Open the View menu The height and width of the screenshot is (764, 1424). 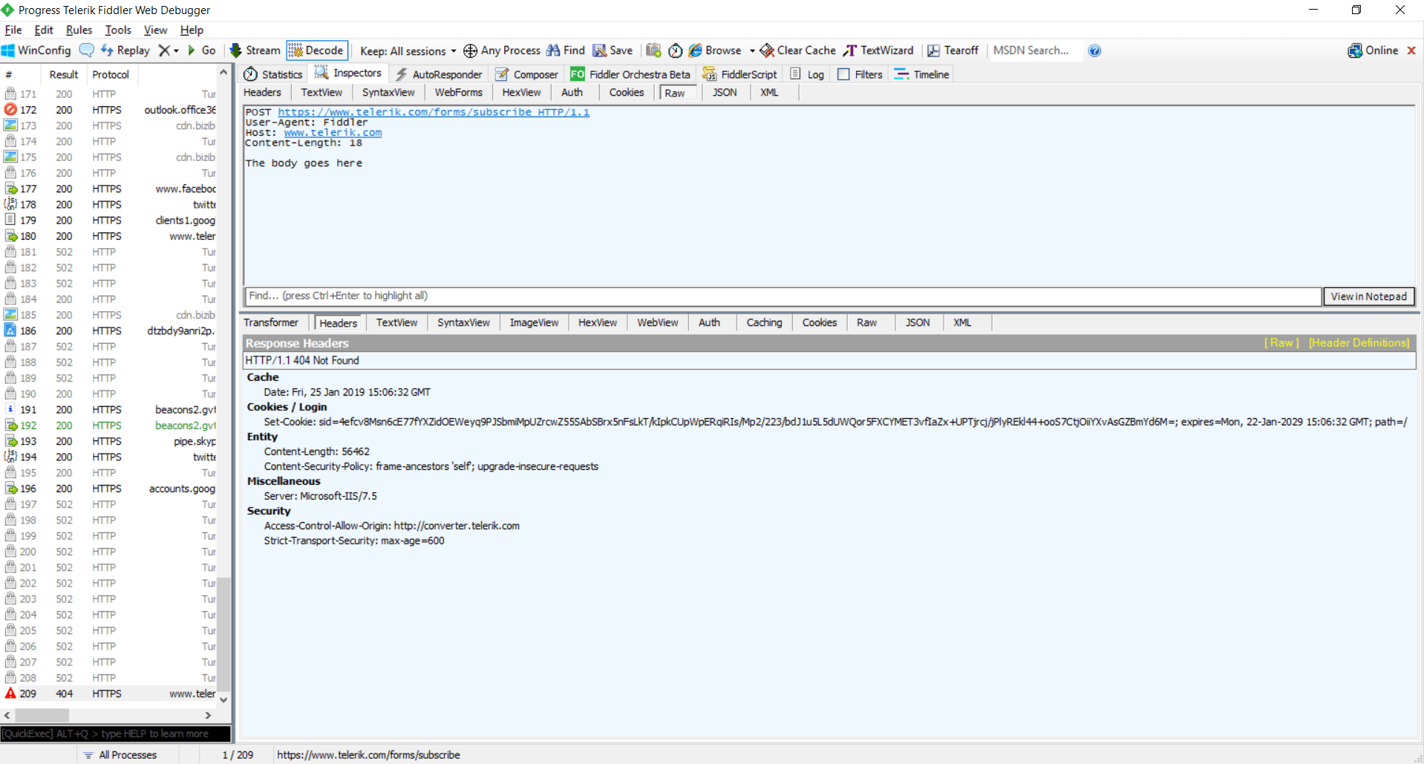coord(155,30)
